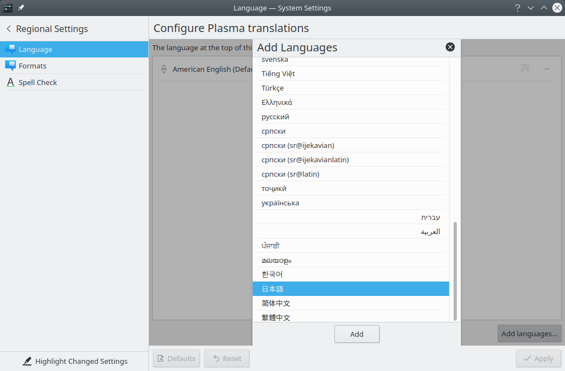Screen dimensions: 565x371
Task: Select українська in the language list
Action: coord(351,203)
